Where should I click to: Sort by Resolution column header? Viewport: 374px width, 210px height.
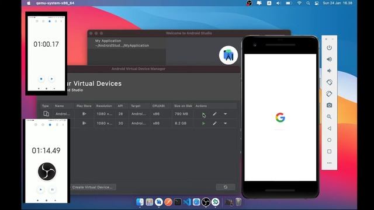104,106
